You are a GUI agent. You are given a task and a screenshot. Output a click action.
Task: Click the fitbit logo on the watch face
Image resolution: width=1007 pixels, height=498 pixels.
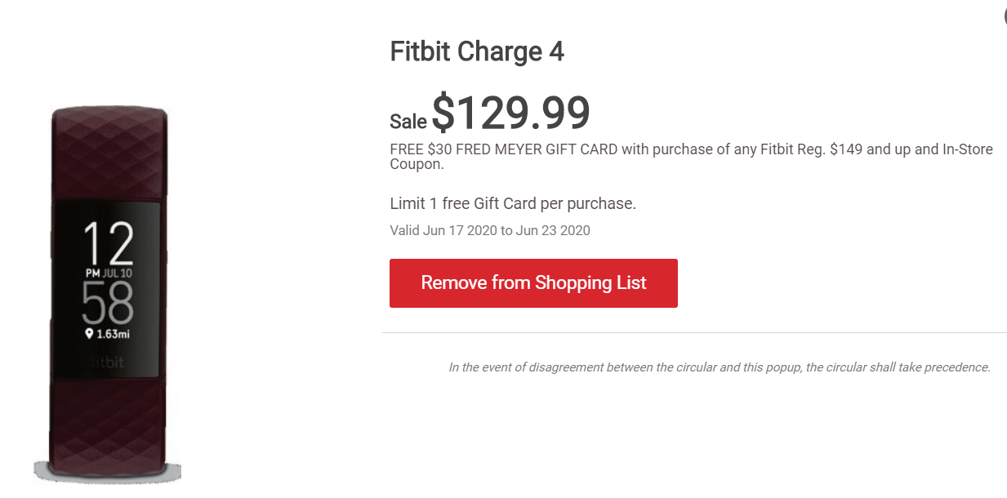[108, 361]
